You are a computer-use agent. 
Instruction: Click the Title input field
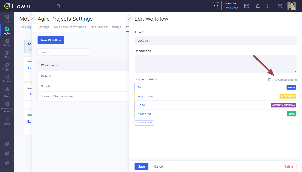tap(215, 40)
